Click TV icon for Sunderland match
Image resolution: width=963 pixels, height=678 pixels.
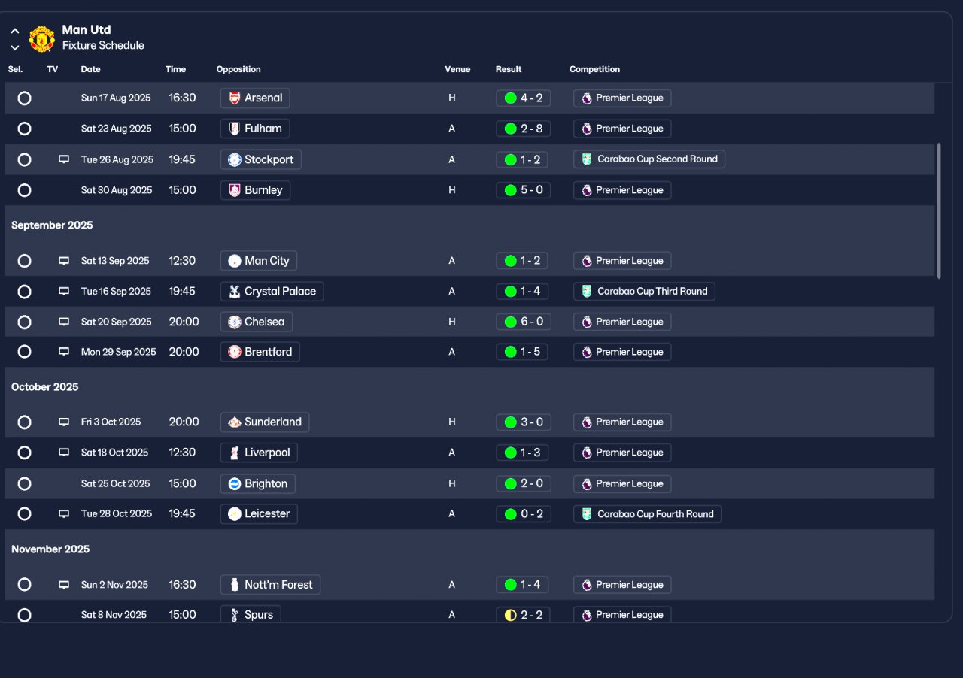[64, 422]
